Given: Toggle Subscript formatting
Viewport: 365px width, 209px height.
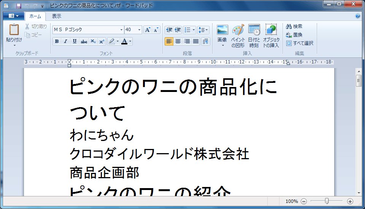Looking at the screenshot, I should coord(93,41).
